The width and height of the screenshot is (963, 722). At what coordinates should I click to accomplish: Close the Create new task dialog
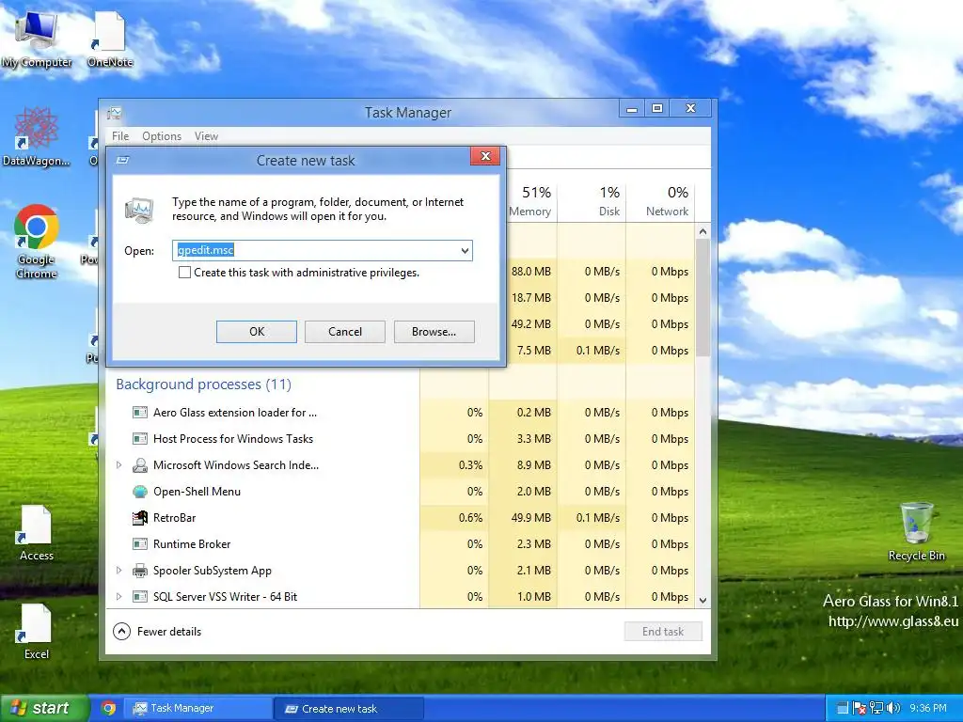(x=485, y=156)
